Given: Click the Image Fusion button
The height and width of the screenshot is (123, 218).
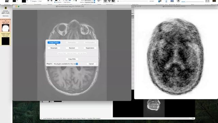Looking at the screenshot, I should tap(54, 42).
